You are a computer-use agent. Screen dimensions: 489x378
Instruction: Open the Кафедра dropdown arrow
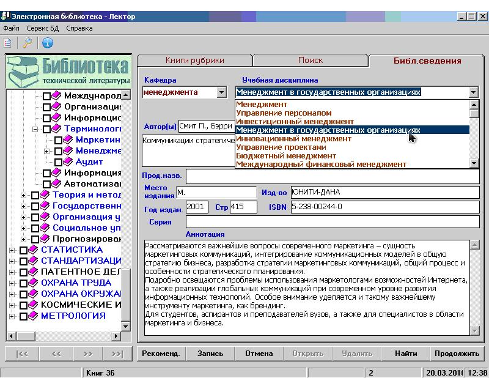(221, 92)
